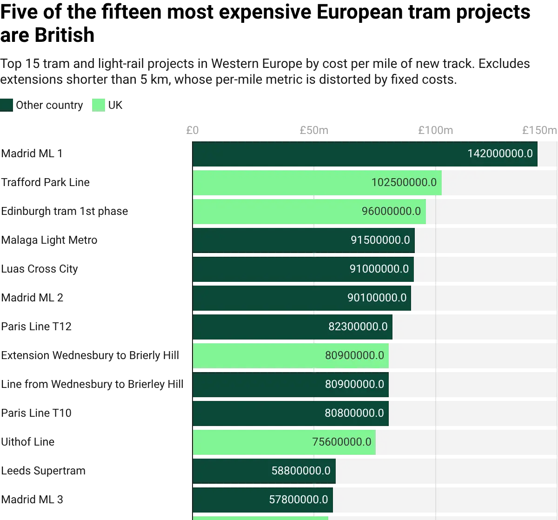Click the light green UK legend swatch
The image size is (558, 520).
pyautogui.click(x=99, y=105)
